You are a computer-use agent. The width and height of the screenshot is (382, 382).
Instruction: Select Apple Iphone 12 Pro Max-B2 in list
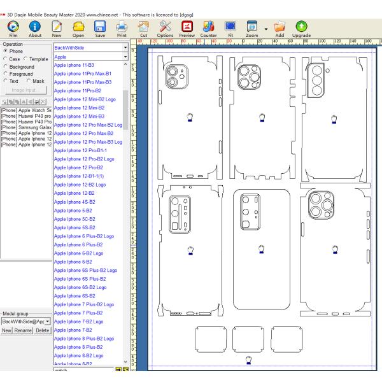tap(83, 133)
